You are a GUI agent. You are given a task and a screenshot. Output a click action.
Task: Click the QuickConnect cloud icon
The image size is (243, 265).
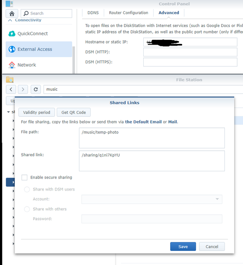pyautogui.click(x=12, y=34)
